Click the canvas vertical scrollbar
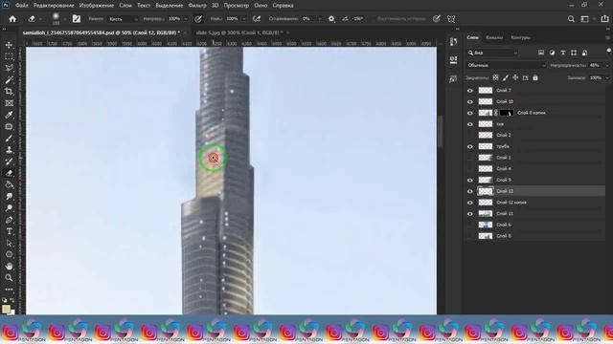Image resolution: width=613 pixels, height=344 pixels. coord(441,132)
